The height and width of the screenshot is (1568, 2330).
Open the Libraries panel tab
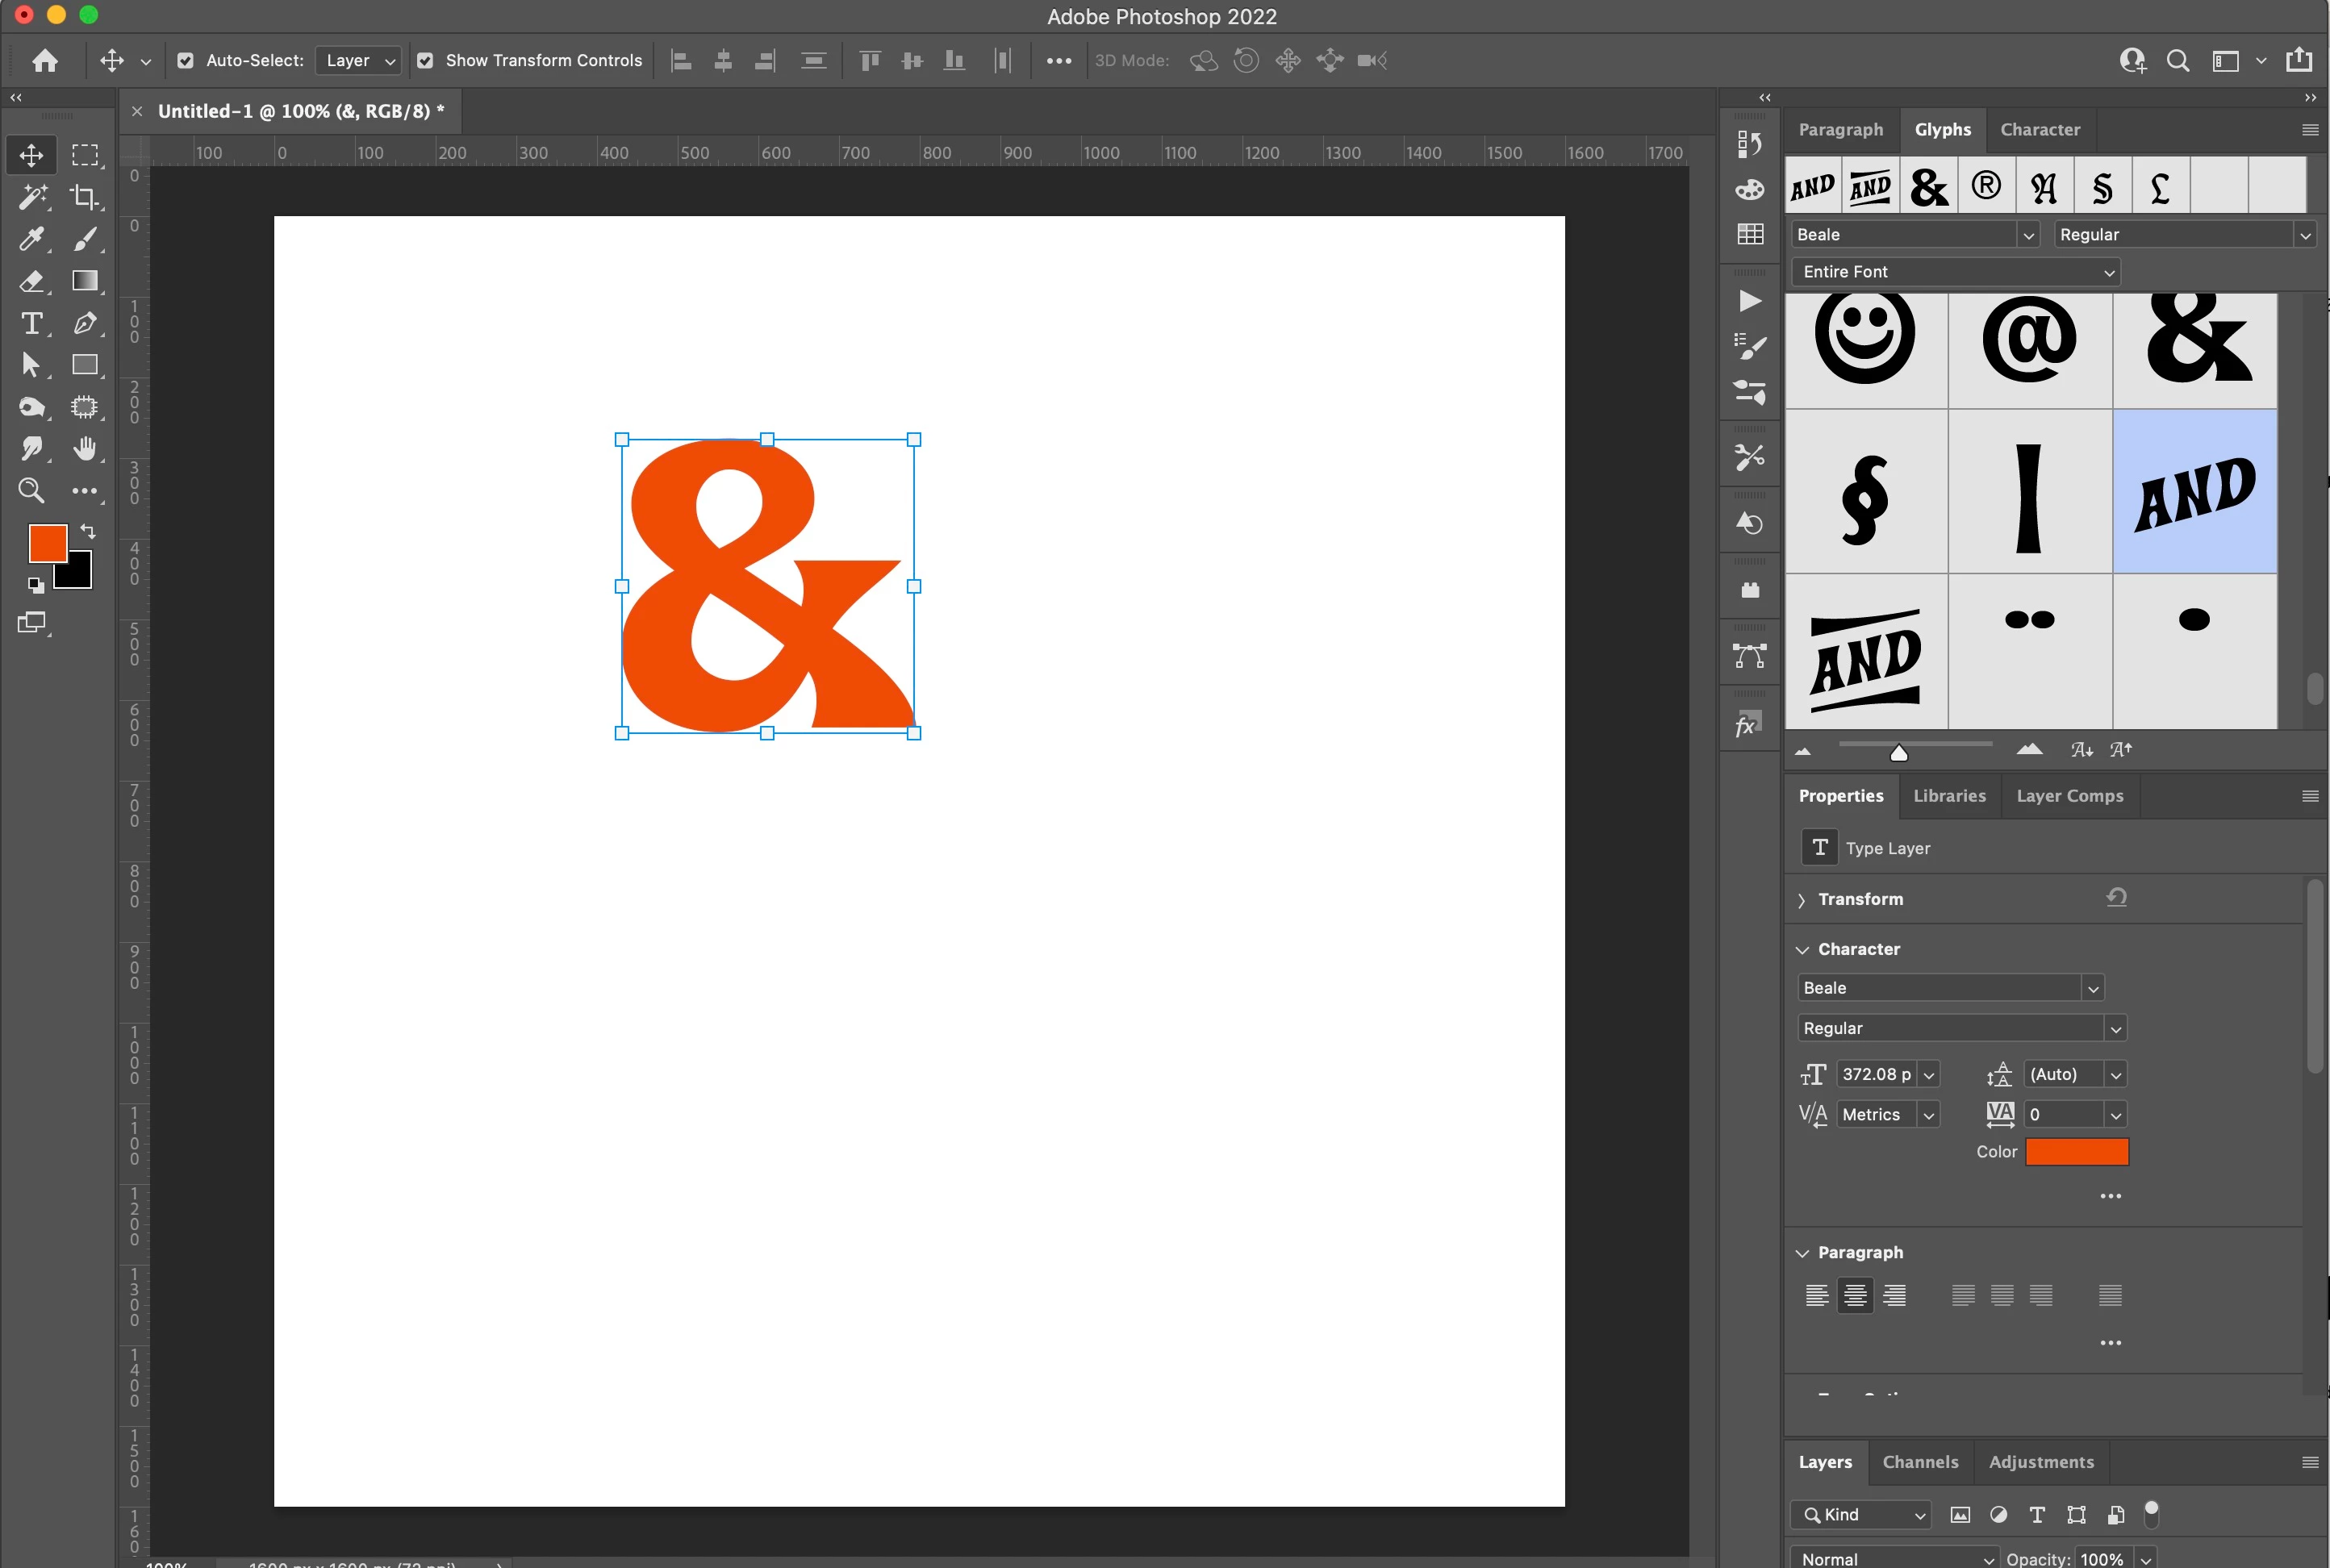1949,796
